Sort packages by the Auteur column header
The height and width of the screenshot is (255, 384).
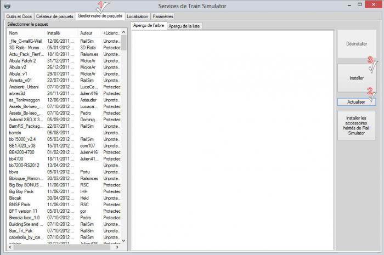click(x=90, y=33)
